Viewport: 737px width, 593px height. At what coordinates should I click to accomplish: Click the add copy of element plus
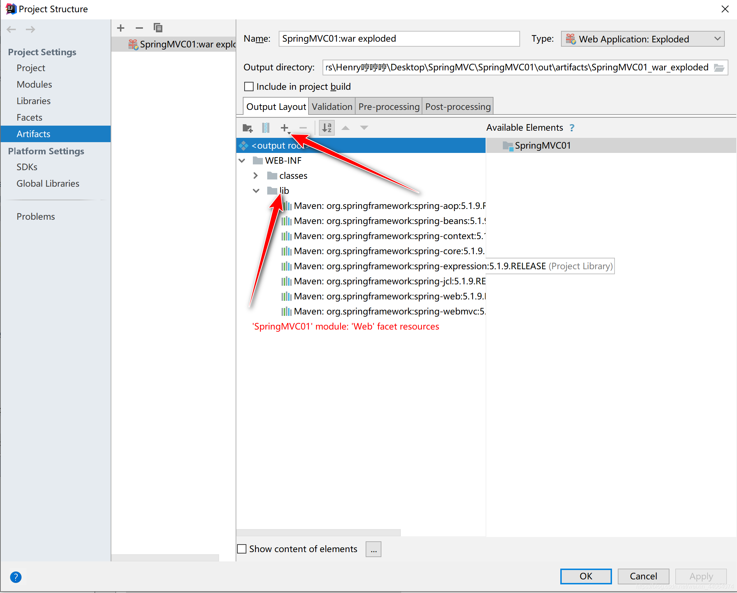(x=285, y=128)
